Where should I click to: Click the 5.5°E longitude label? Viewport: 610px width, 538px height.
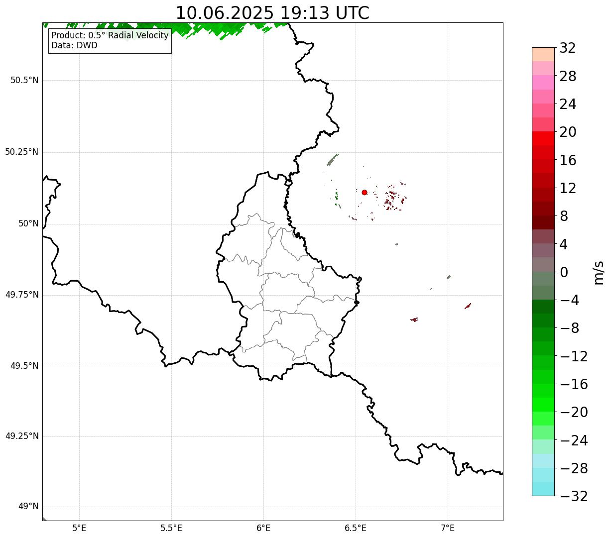coord(171,528)
